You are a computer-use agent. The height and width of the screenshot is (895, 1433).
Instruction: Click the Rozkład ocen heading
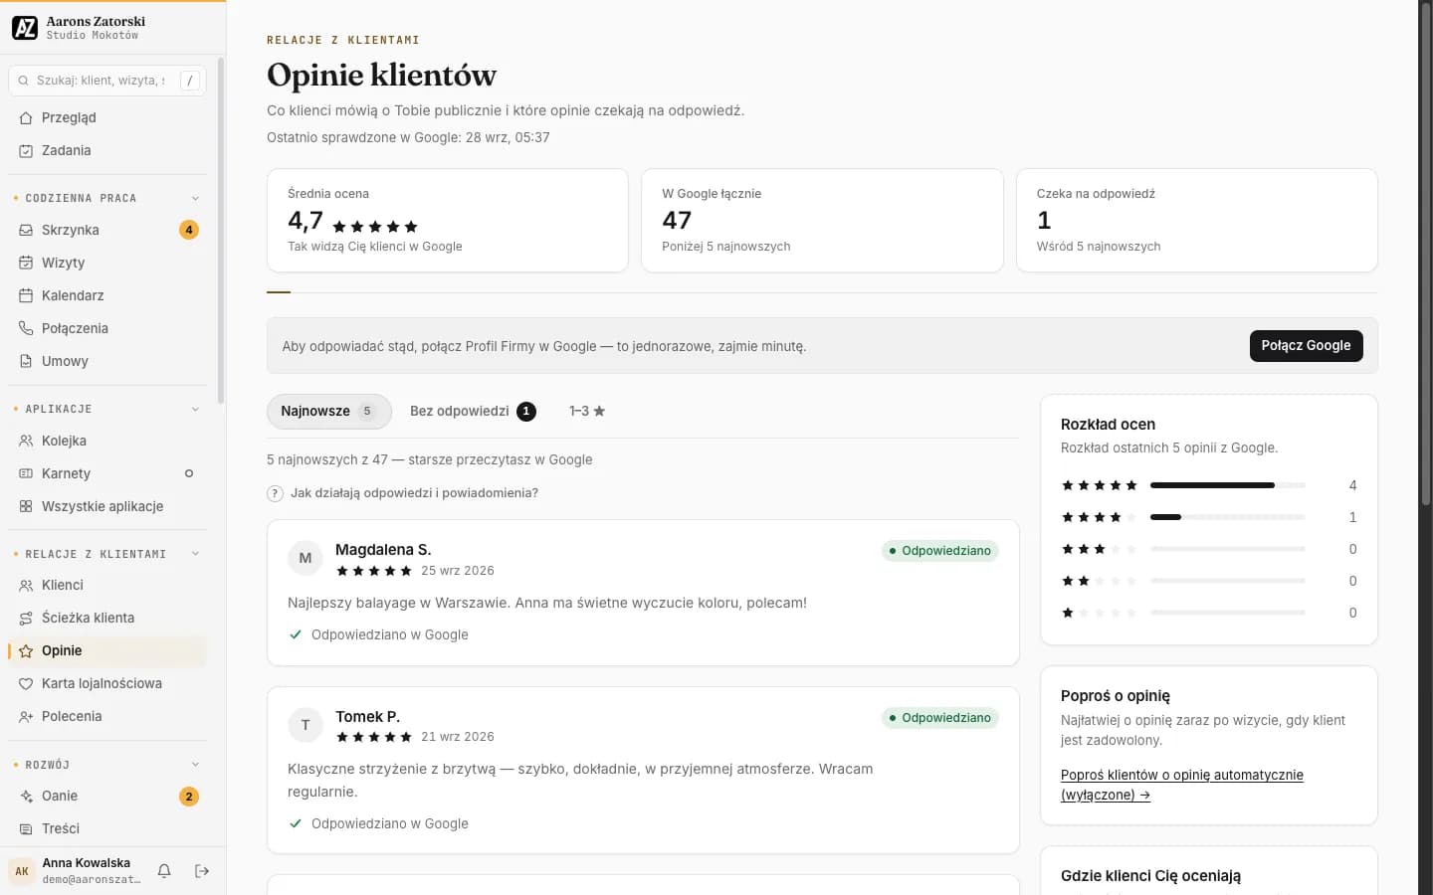pos(1108,424)
